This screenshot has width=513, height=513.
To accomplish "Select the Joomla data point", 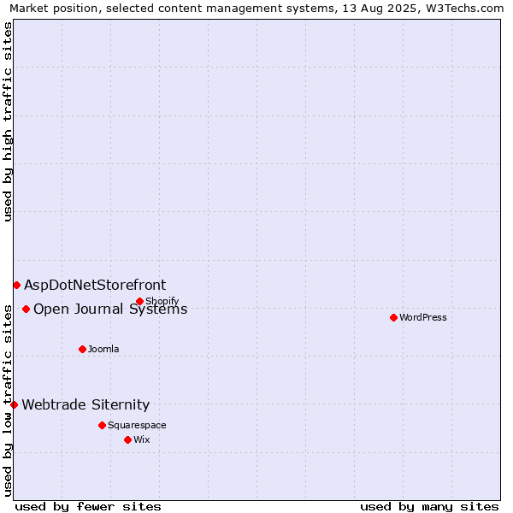I will coord(82,349).
